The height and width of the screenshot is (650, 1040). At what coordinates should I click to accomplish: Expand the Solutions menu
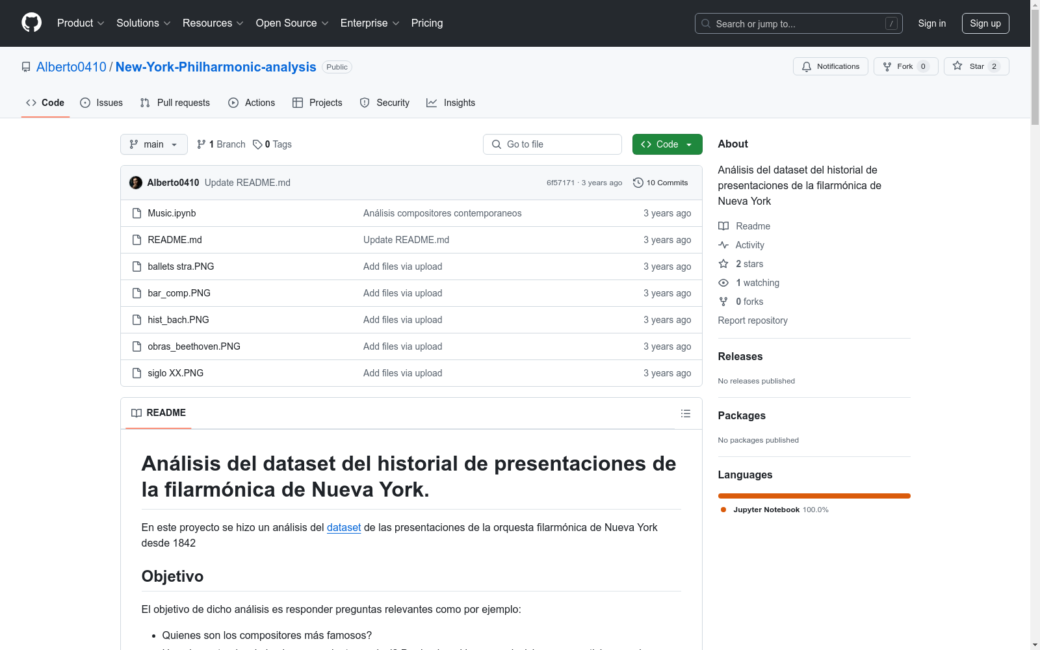[143, 23]
